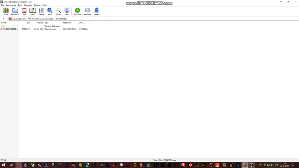The image size is (299, 168).
Task: Sort by the CRC32 column header
Action: [x=83, y=23]
